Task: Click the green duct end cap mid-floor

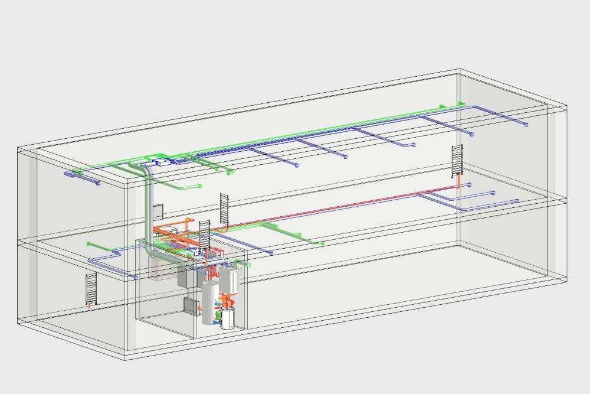Action: coord(323,243)
